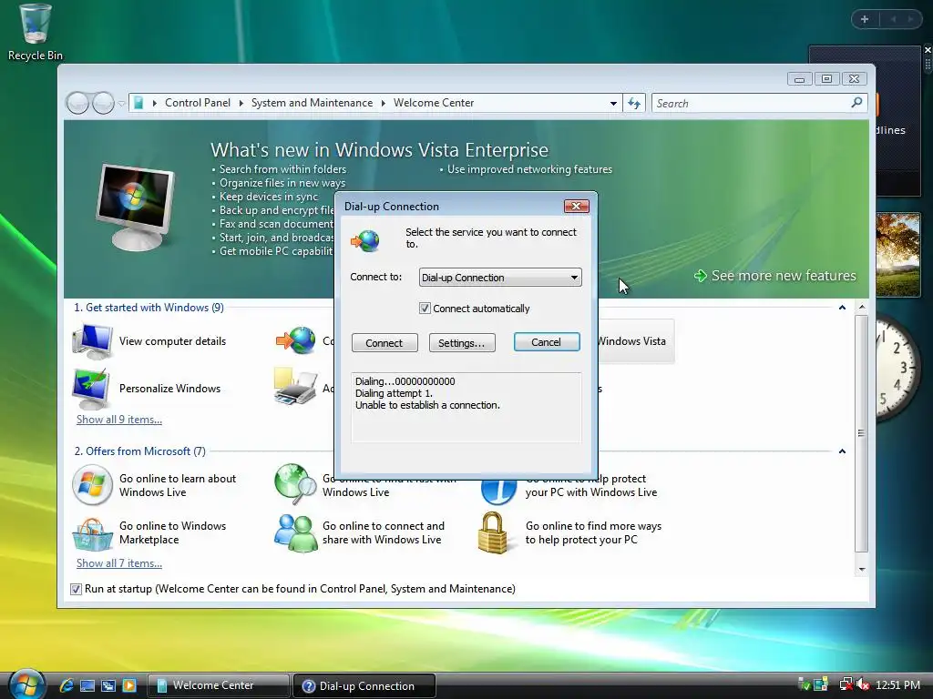Collapse Get started with Windows section
Image resolution: width=933 pixels, height=699 pixels.
coord(842,308)
